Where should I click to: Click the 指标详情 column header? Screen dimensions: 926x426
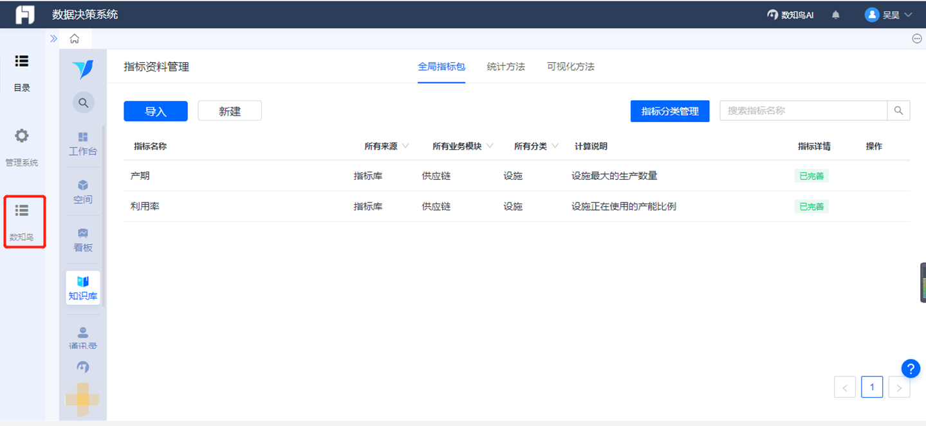[x=814, y=146]
